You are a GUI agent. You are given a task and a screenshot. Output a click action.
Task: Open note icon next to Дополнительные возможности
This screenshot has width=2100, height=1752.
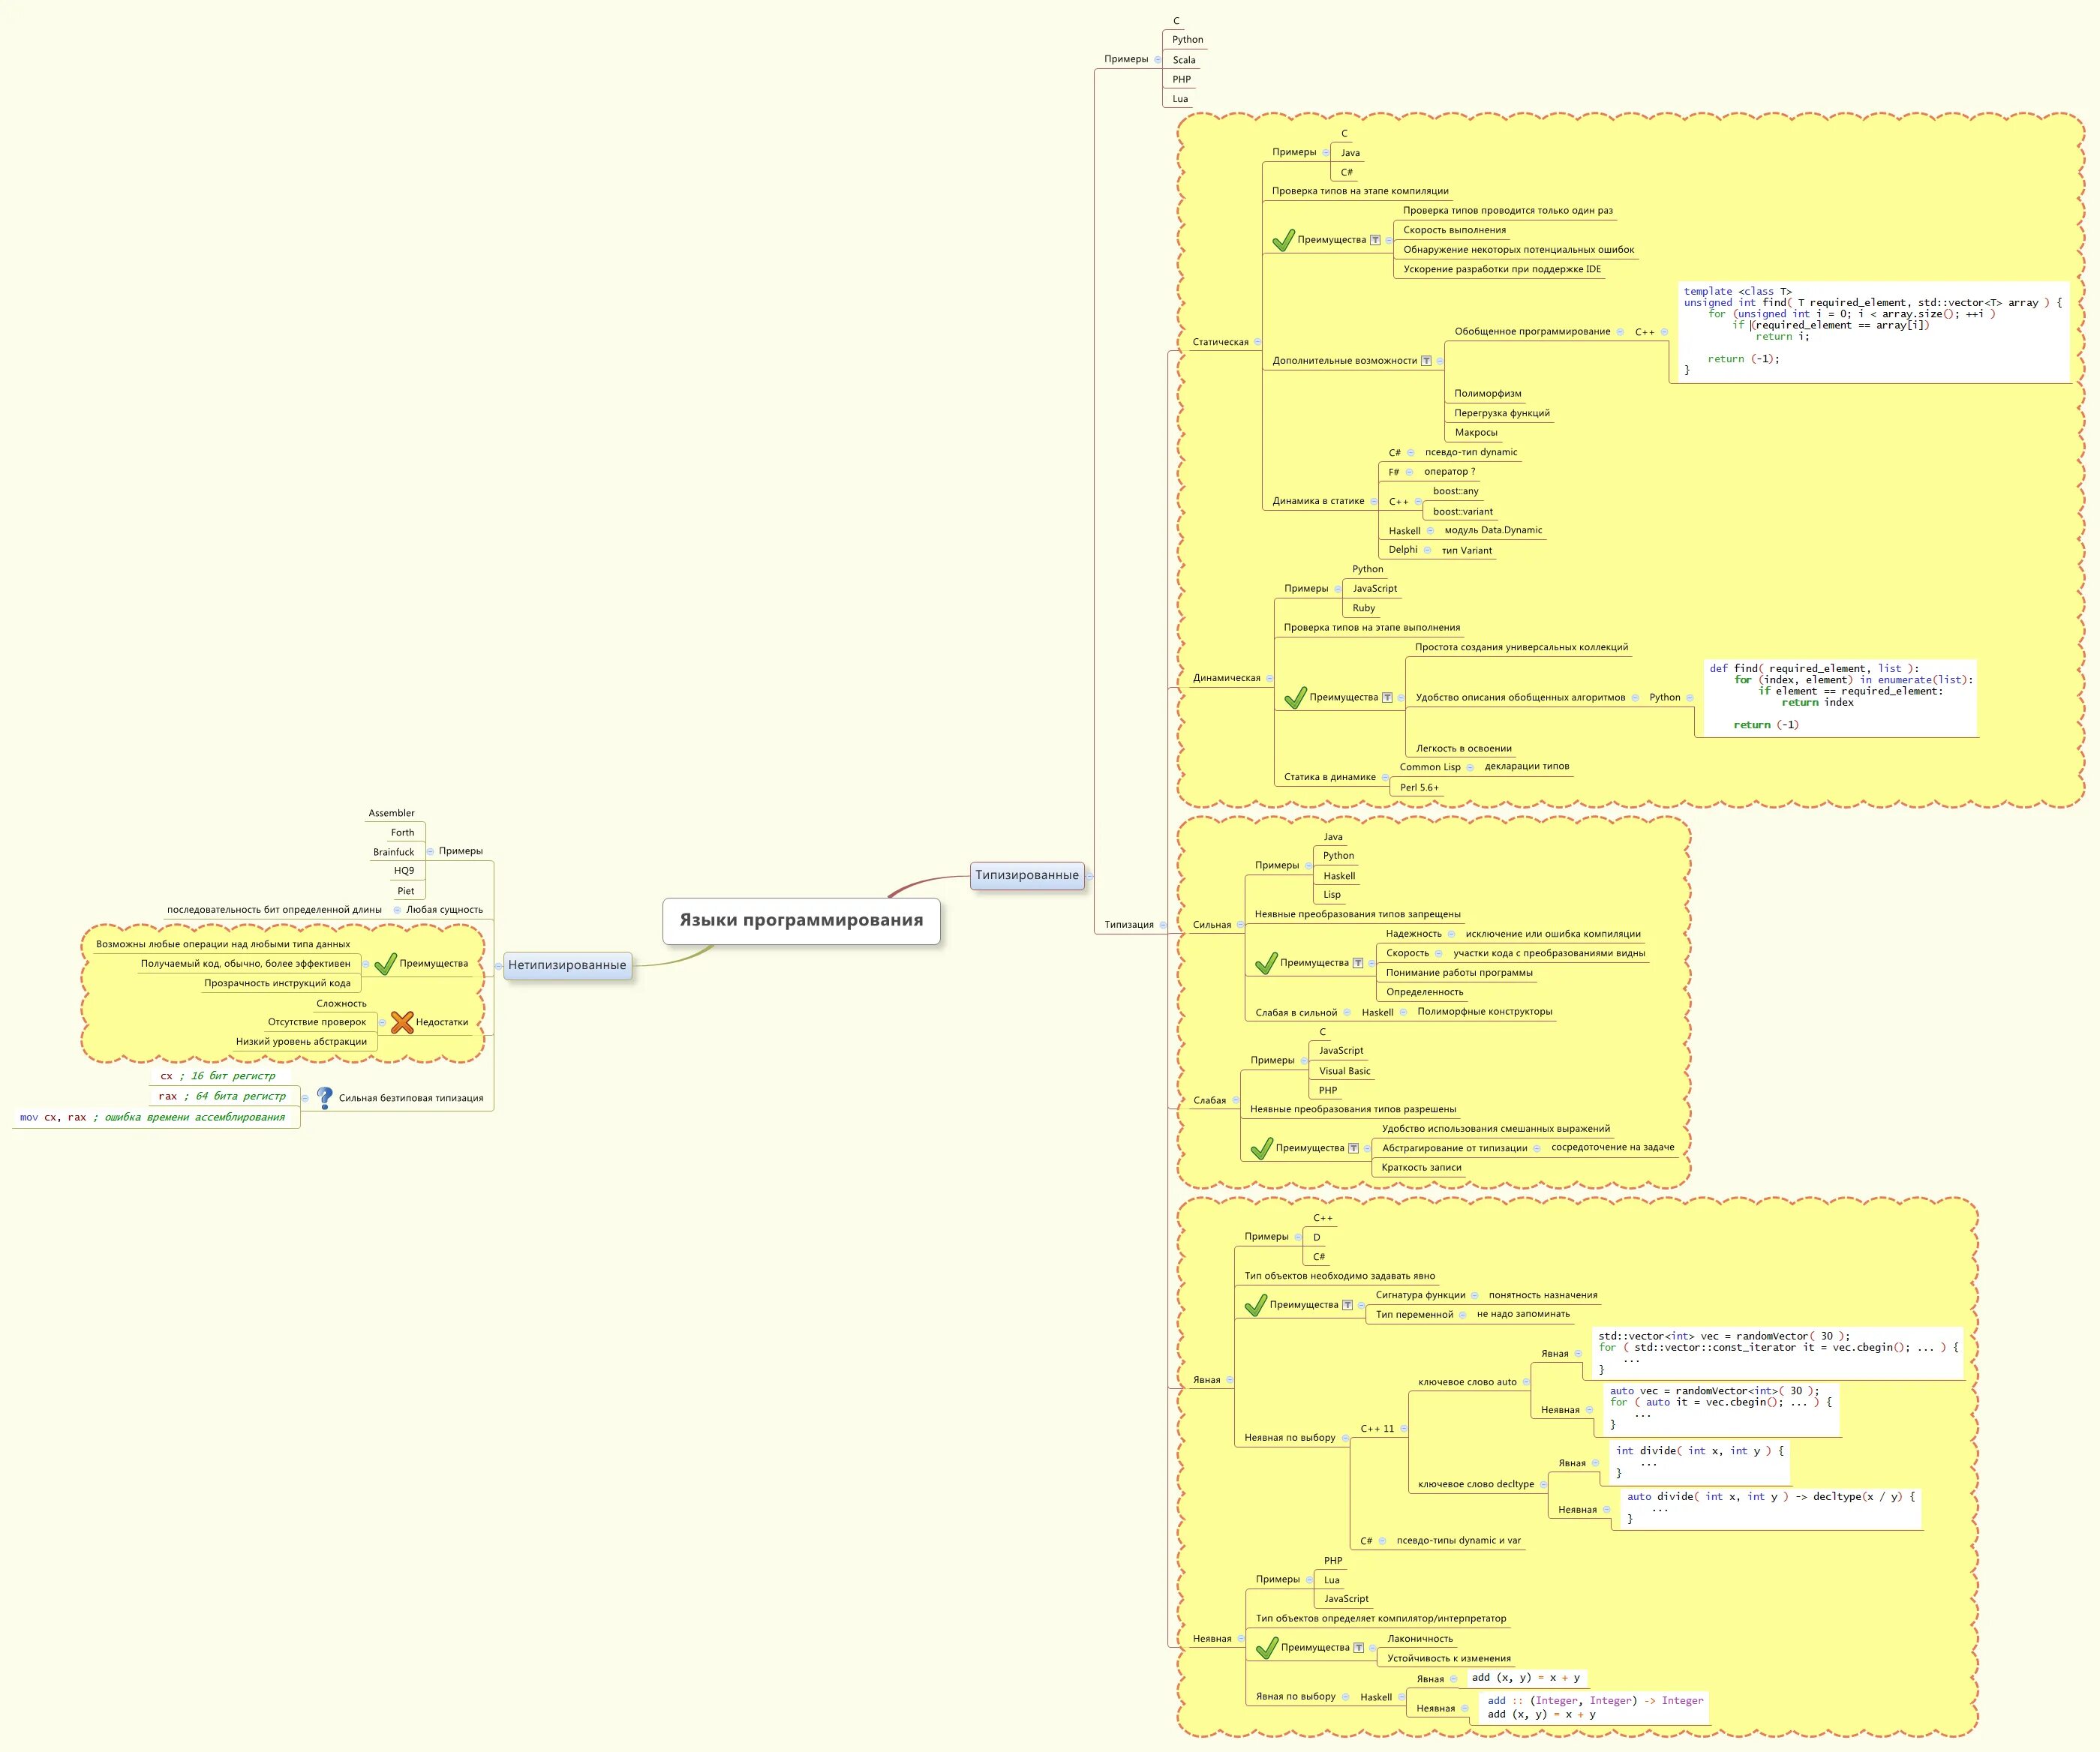1426,361
